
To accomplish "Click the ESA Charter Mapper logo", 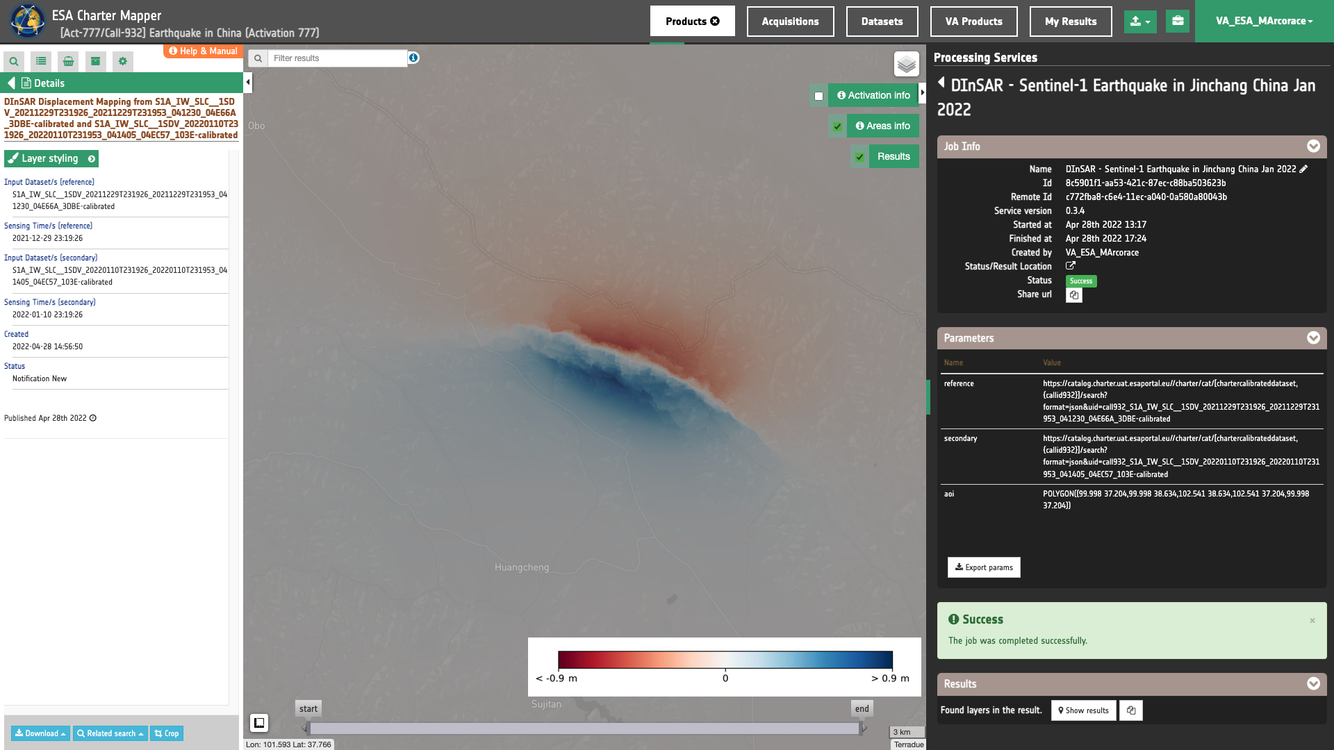I will 26,21.
